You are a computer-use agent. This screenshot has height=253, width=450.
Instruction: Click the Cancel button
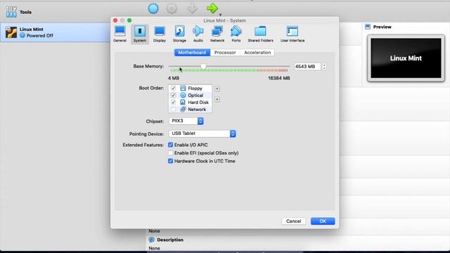tap(294, 221)
